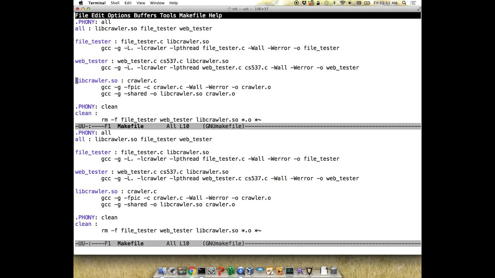Click upper pane mode line Makefile name
495x278 pixels.
[x=130, y=126]
